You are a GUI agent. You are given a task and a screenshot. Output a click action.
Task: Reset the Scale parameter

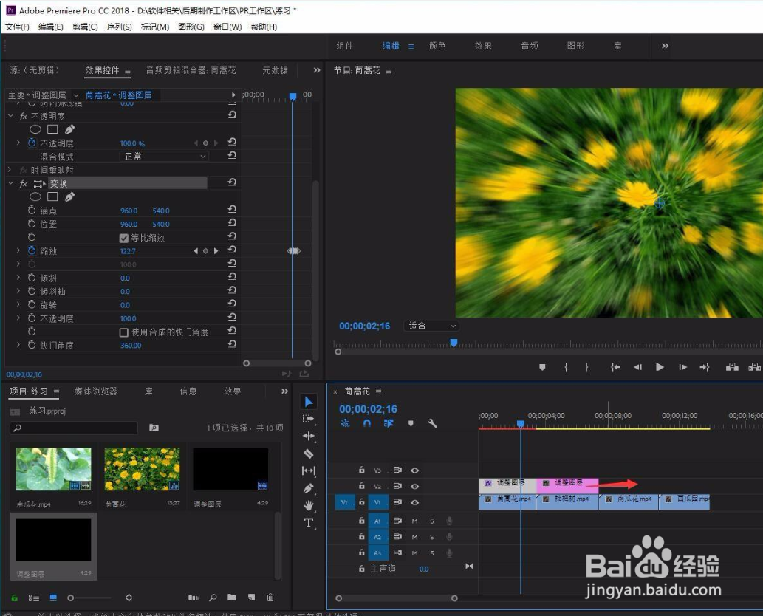232,250
